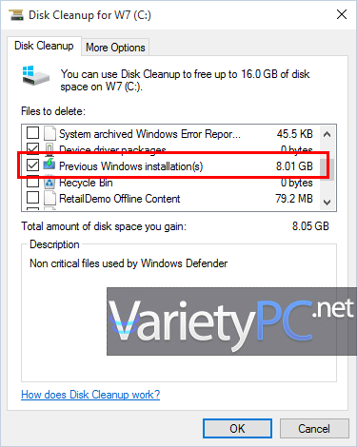Check System archived Windows Error Report checkbox

click(x=32, y=133)
